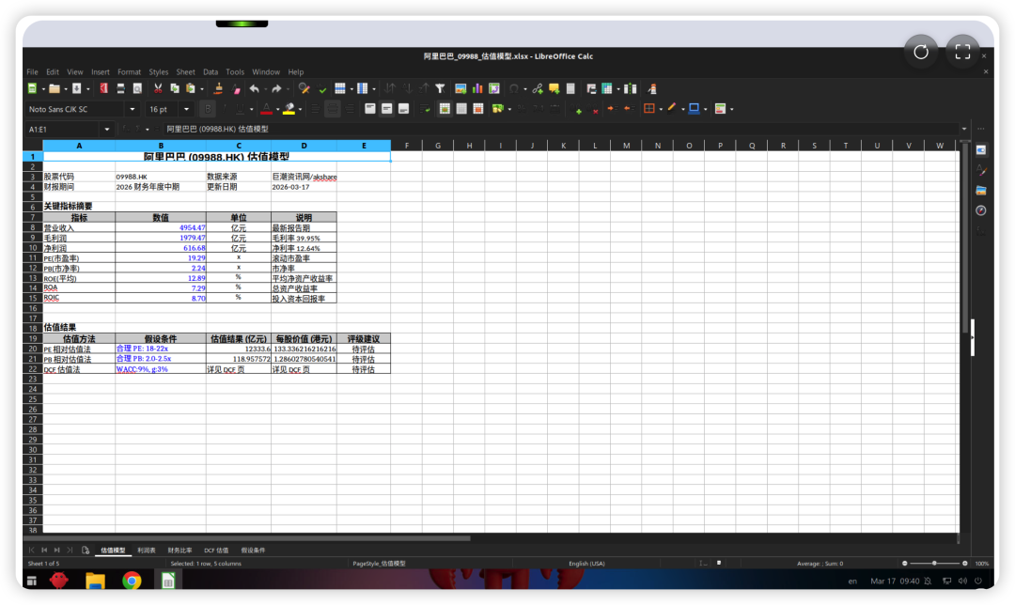Toggle Wrap Text
The height and width of the screenshot is (605, 1015).
426,109
